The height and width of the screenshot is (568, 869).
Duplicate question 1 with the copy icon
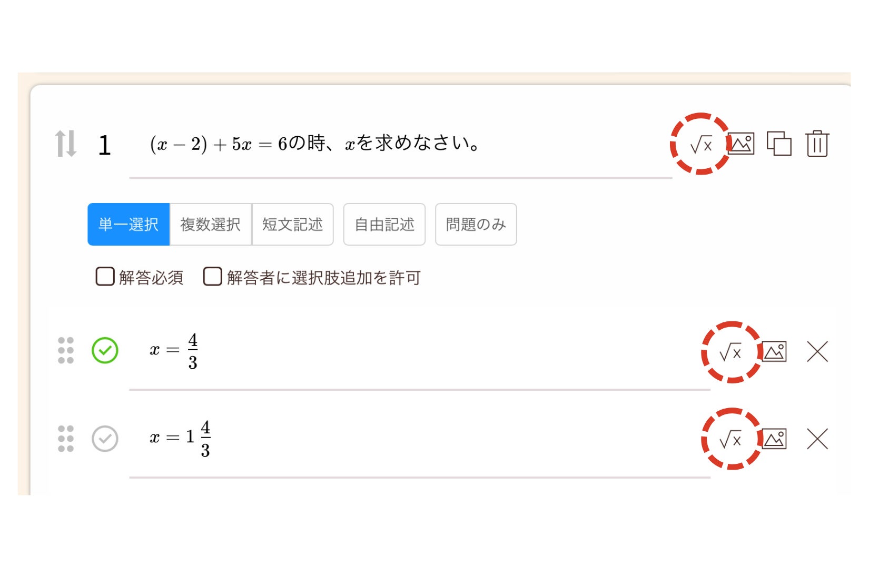[779, 144]
